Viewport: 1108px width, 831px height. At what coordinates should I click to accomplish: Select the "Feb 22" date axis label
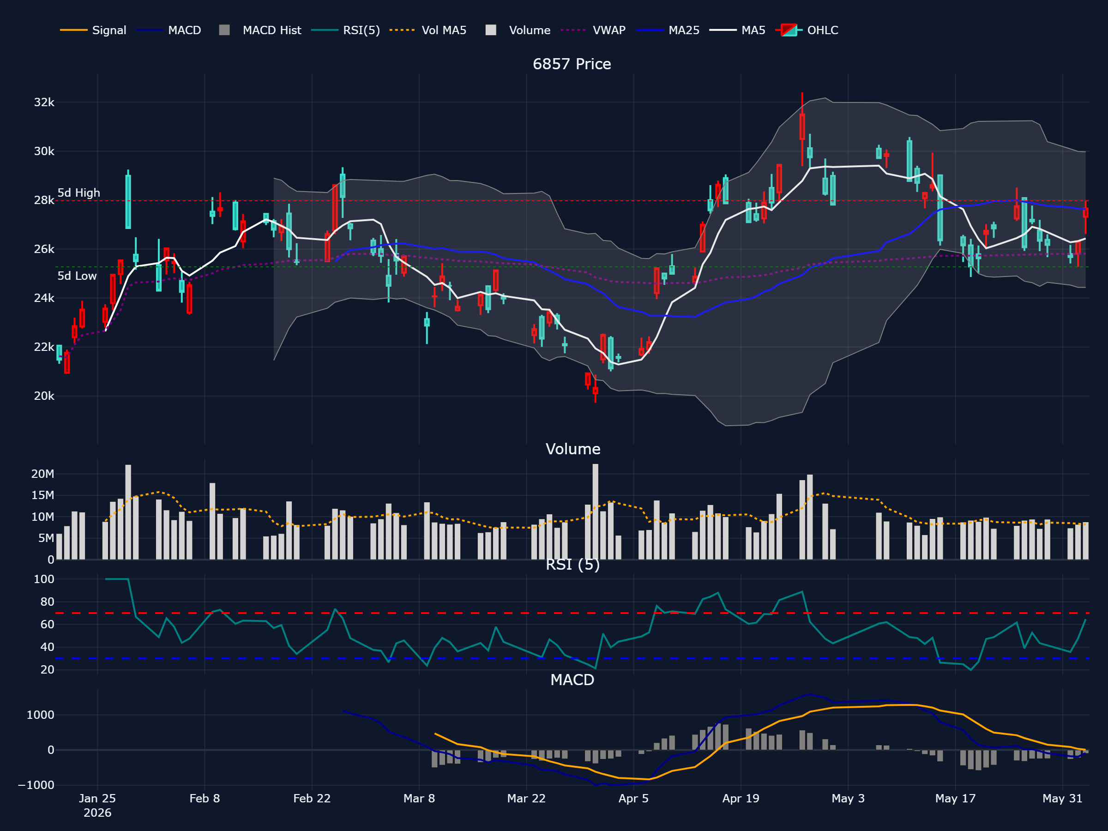[312, 798]
